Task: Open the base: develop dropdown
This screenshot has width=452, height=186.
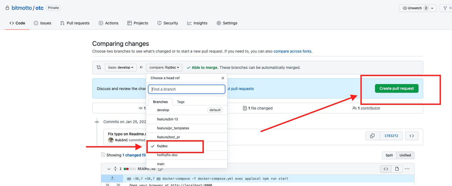Action: pyautogui.click(x=121, y=67)
